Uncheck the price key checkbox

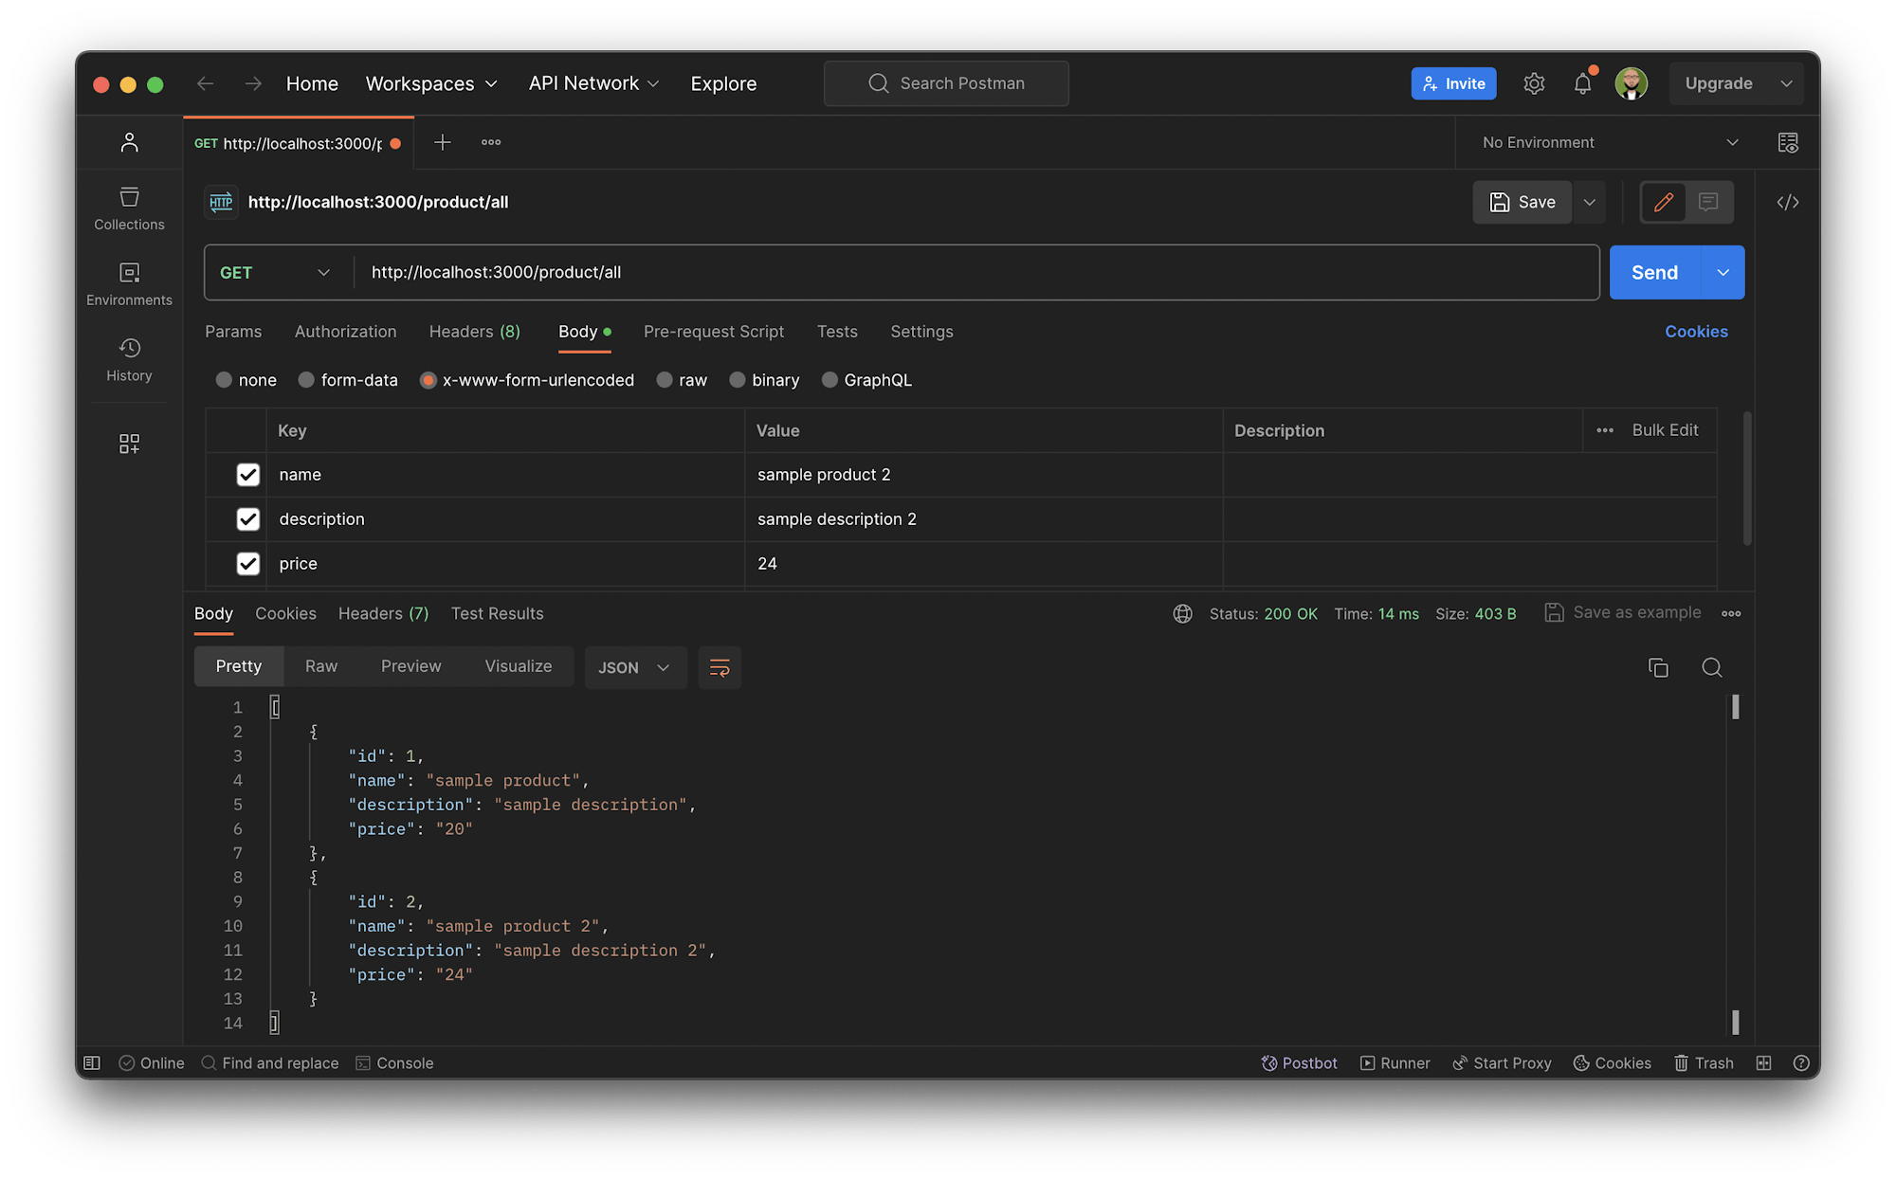pyautogui.click(x=247, y=564)
